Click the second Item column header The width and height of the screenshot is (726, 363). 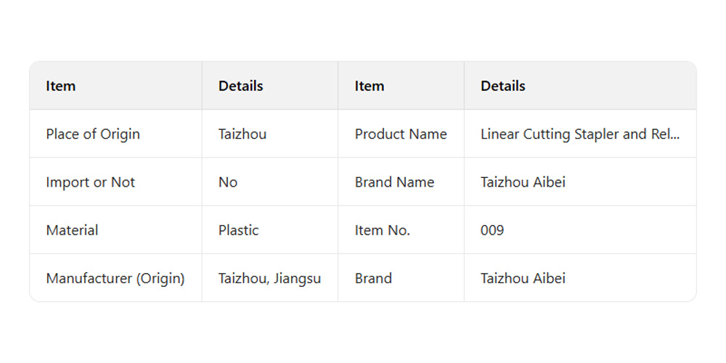coord(370,86)
